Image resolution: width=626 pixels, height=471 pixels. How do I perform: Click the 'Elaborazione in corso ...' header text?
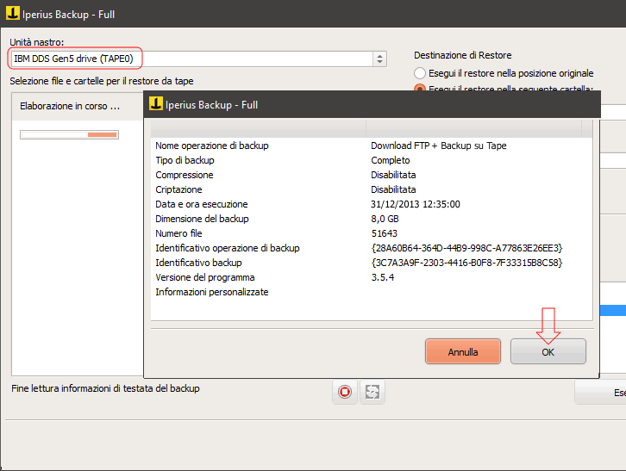click(70, 106)
